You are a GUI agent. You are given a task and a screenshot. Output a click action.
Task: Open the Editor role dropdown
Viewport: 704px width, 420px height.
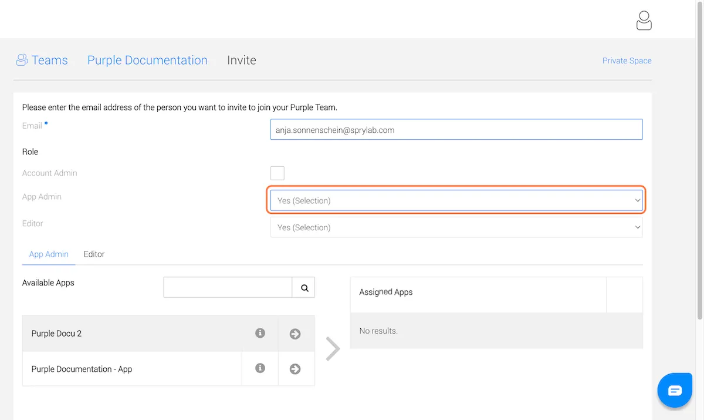pyautogui.click(x=456, y=227)
